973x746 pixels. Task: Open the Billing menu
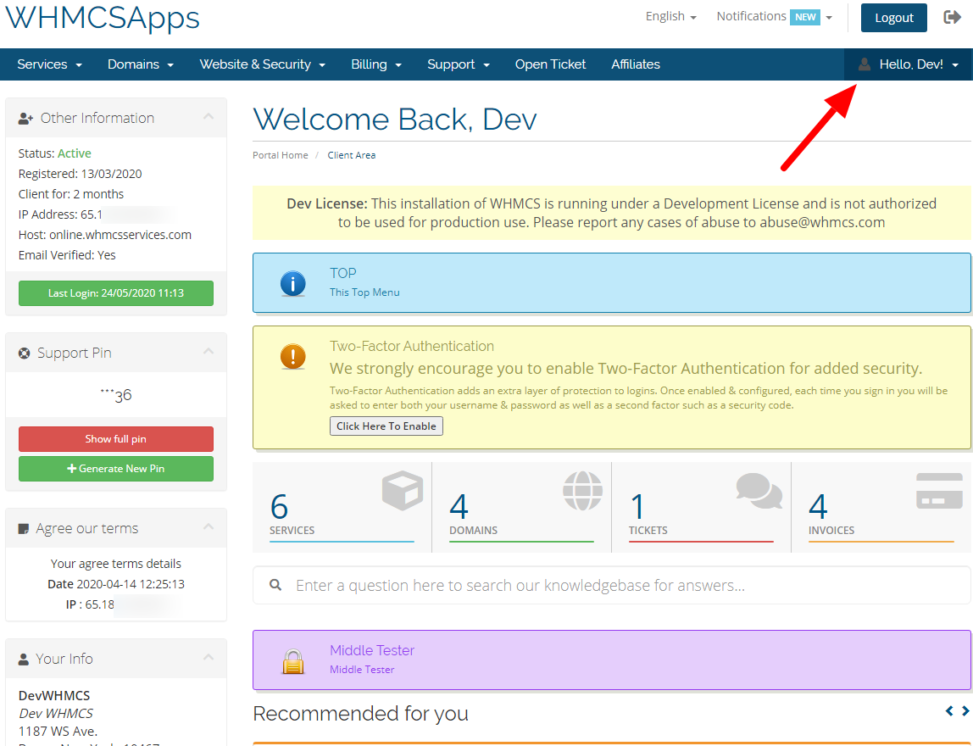coord(376,64)
